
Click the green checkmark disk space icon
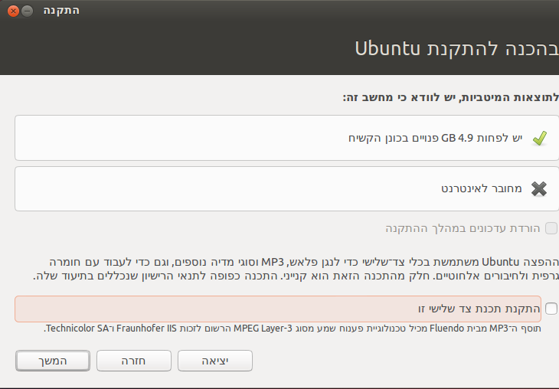539,138
